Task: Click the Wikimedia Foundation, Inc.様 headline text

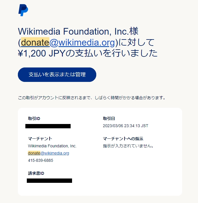Action: 78,31
